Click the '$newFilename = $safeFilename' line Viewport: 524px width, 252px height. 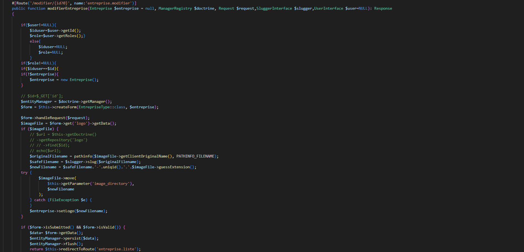point(113,167)
